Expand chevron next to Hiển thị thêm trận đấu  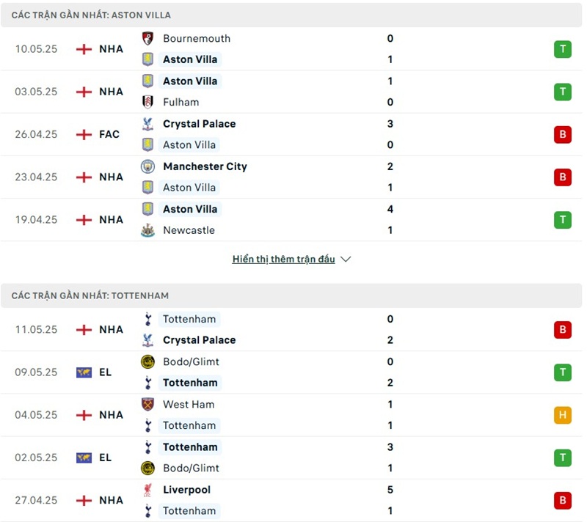click(346, 260)
